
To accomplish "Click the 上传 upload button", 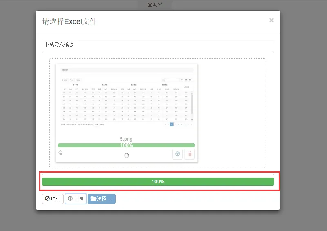I will click(x=76, y=199).
